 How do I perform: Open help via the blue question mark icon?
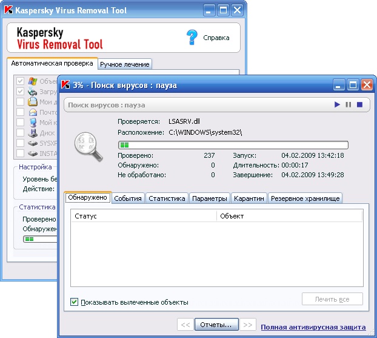tap(192, 37)
